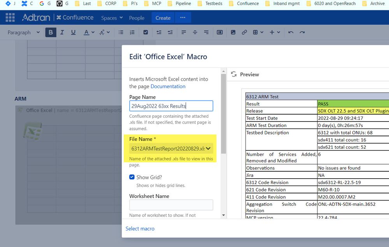Click the Create button

tap(163, 18)
